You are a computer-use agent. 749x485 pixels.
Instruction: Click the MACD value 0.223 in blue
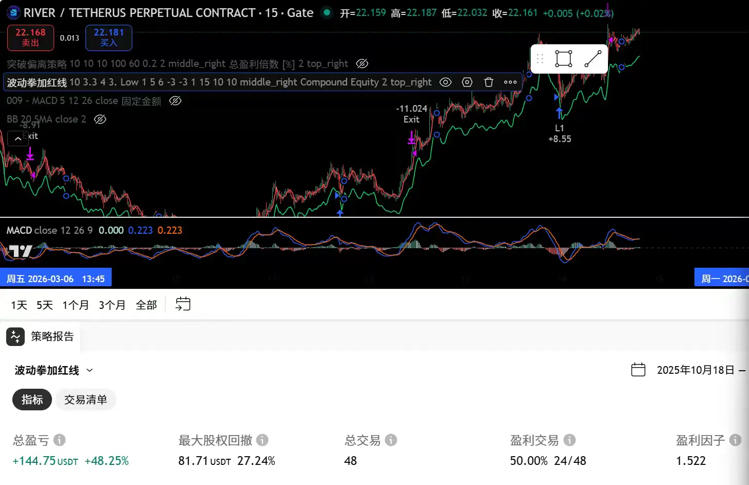[x=141, y=230]
